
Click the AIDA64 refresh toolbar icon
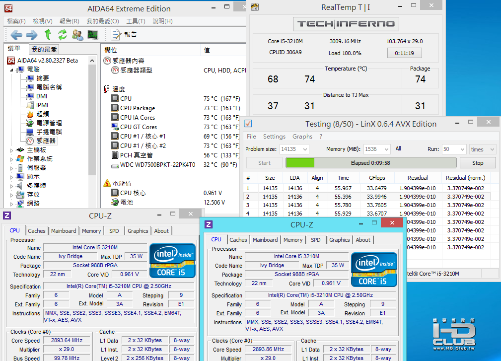click(x=62, y=34)
